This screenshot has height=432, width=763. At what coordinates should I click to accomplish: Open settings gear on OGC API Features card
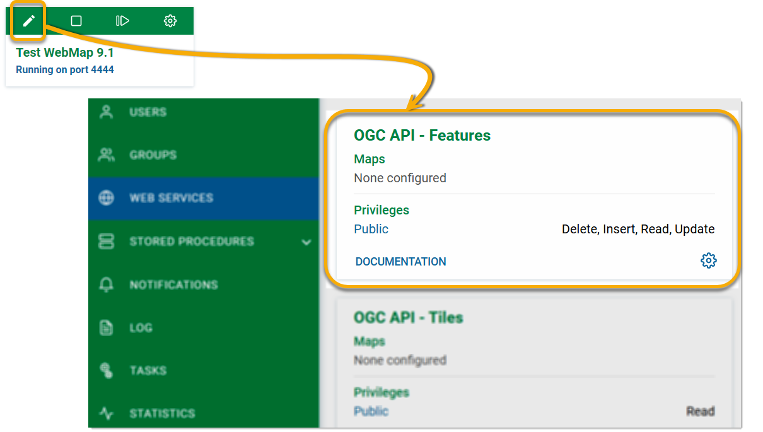[708, 260]
